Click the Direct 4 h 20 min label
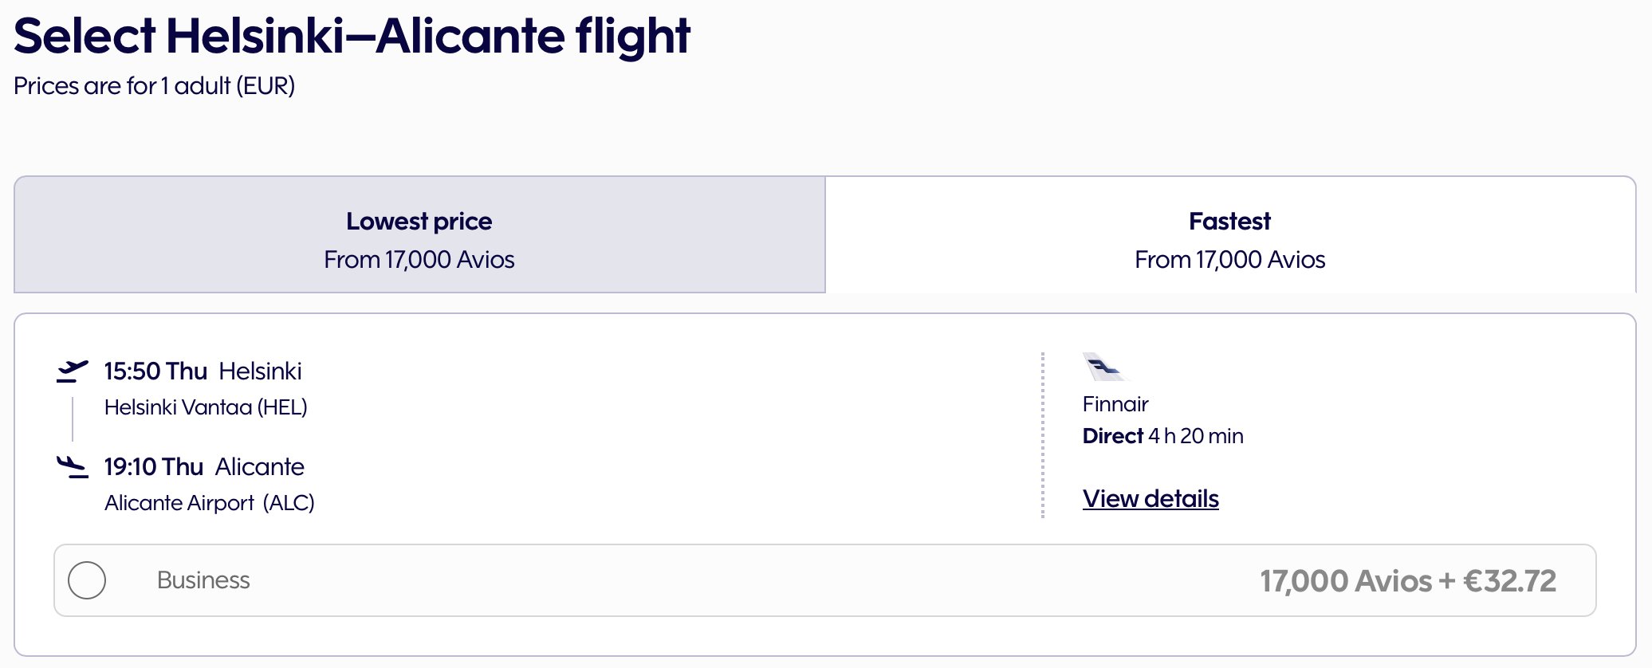This screenshot has width=1652, height=668. (x=1163, y=436)
